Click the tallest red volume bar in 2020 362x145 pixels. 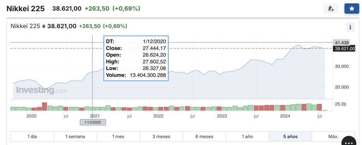tap(45, 106)
